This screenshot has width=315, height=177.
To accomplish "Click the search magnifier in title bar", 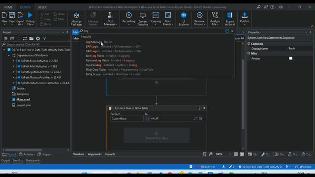I will (x=258, y=7).
